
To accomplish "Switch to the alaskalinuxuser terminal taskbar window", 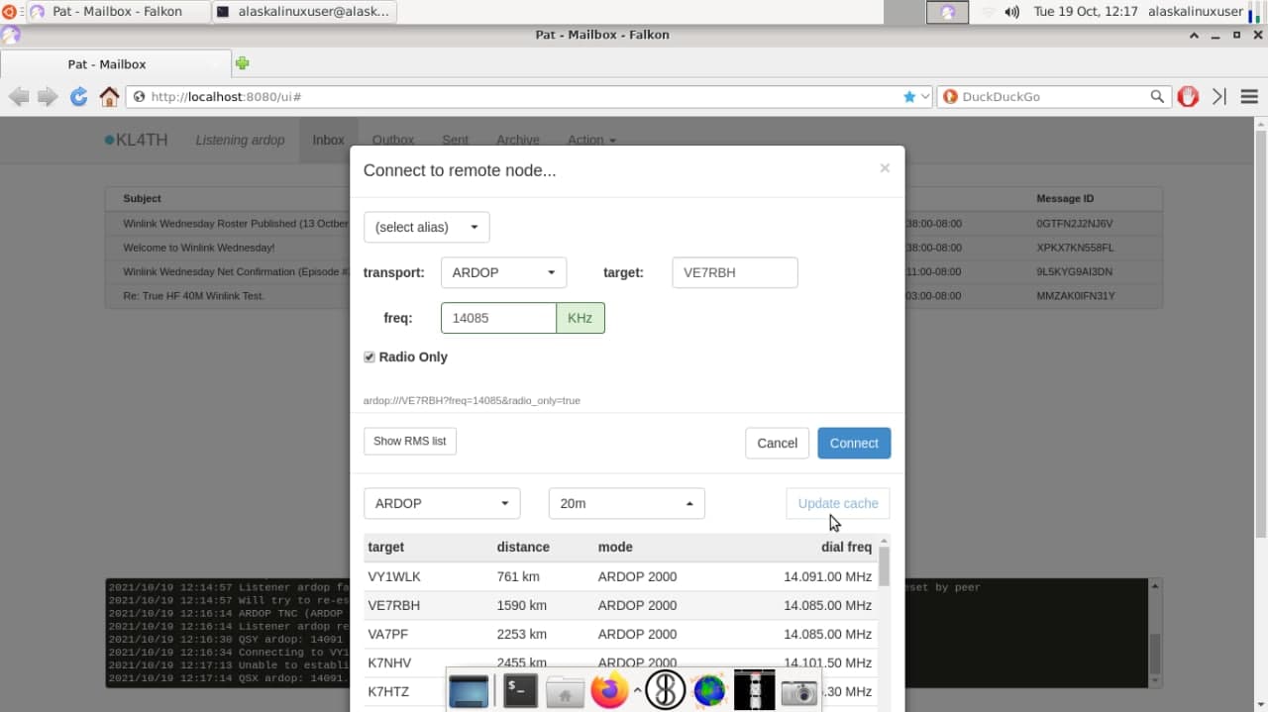I will [304, 12].
